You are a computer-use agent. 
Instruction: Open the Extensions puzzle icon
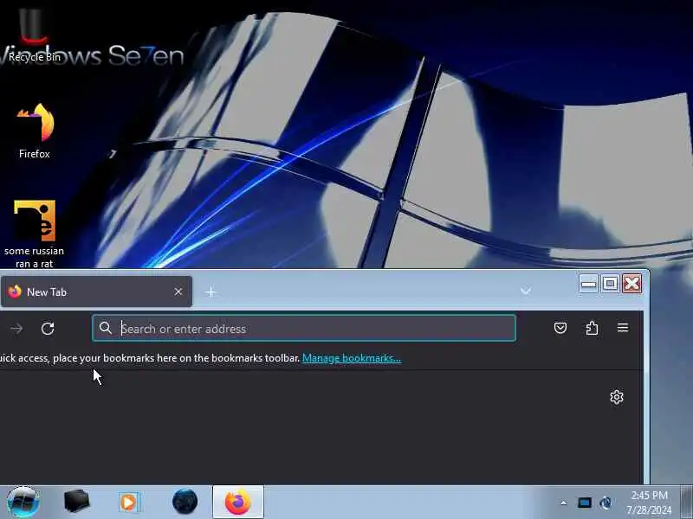click(592, 328)
